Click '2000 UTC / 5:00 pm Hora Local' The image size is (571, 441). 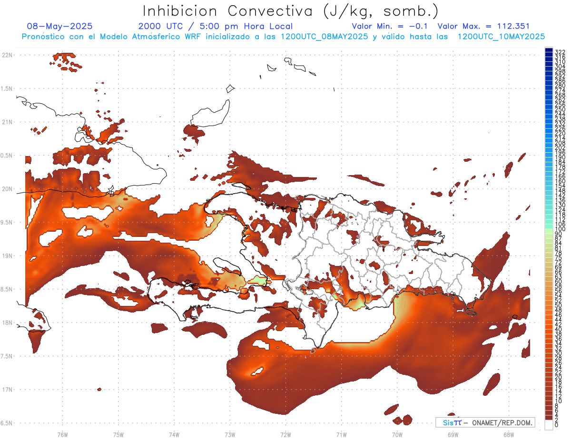click(216, 26)
